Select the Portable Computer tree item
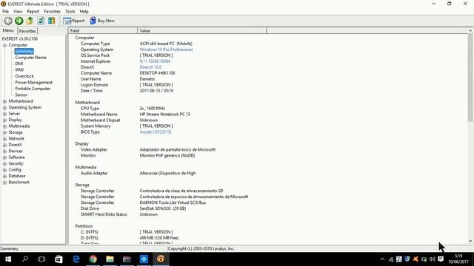Viewport: 474px width, 266px height. pos(33,89)
